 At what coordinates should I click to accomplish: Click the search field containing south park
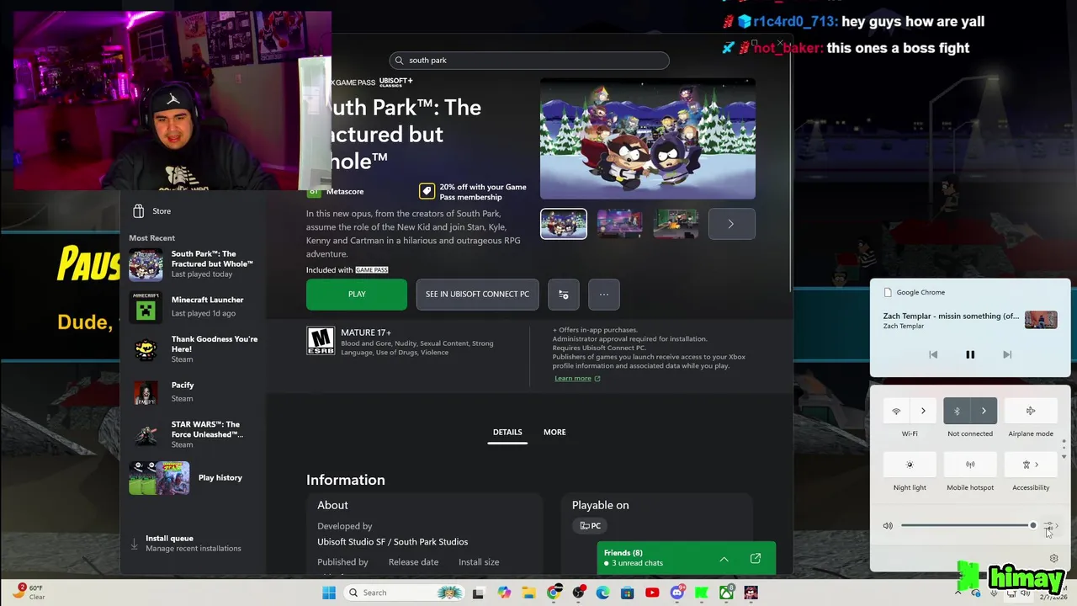[x=529, y=61]
